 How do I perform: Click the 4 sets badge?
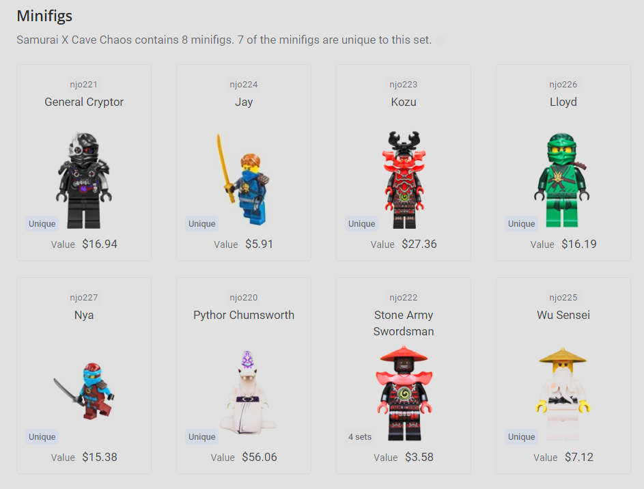click(360, 437)
